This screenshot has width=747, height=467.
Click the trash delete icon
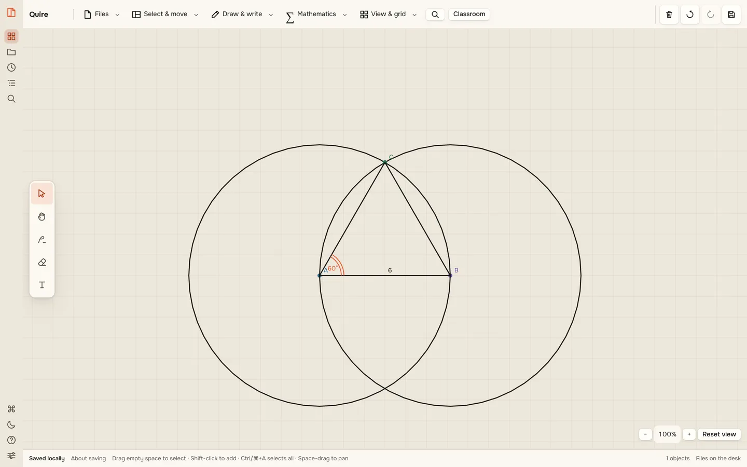point(669,15)
